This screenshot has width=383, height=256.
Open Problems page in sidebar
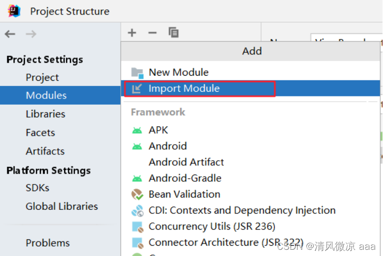click(60, 243)
